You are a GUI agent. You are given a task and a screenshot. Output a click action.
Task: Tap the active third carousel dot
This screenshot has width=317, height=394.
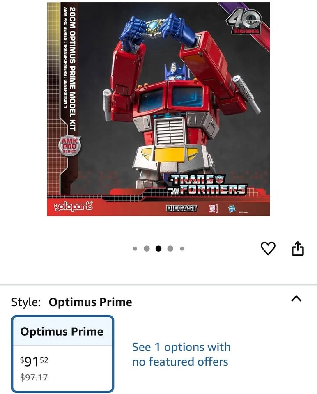click(x=158, y=249)
